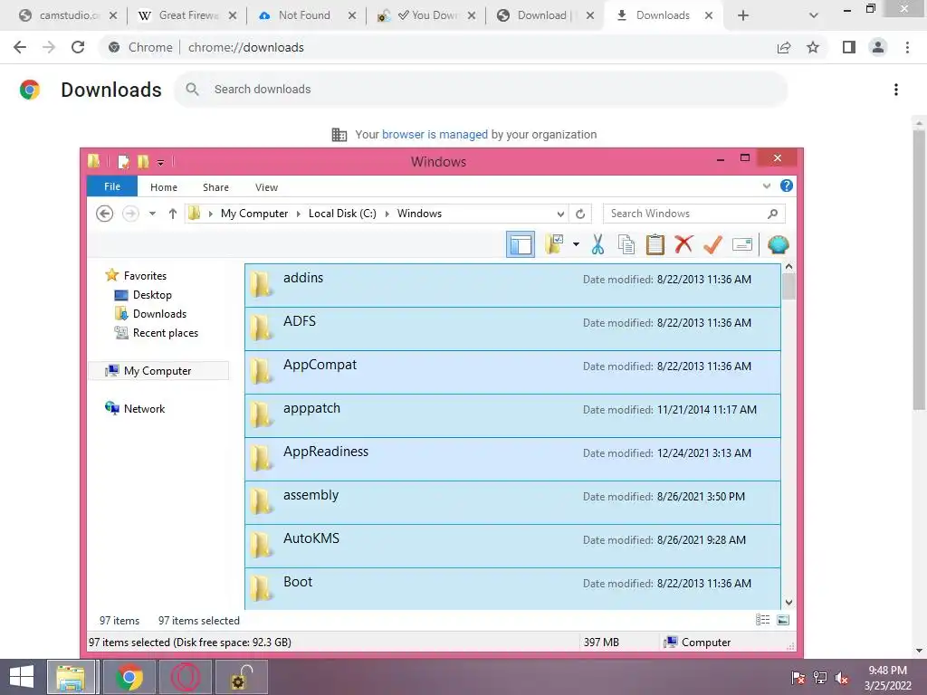This screenshot has height=695, width=927.
Task: Select the apppatch folder
Action: click(x=512, y=416)
